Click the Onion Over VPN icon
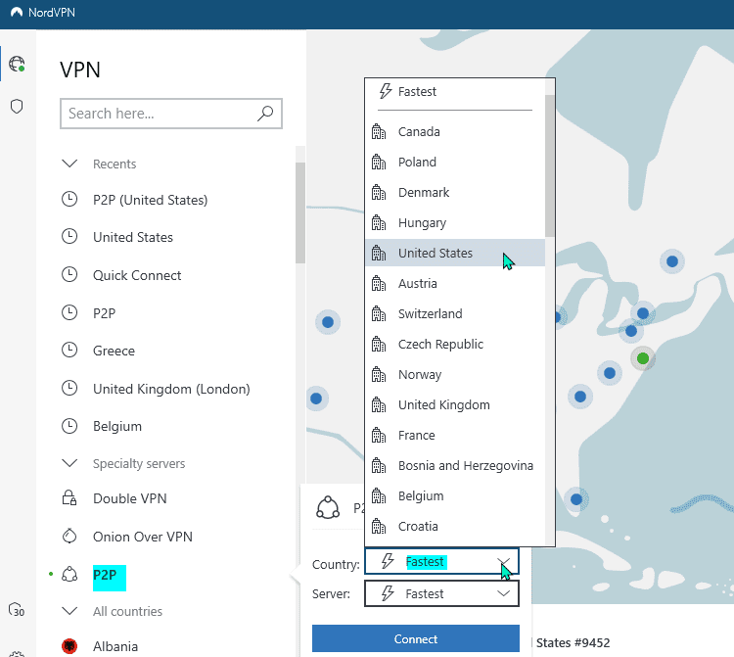This screenshot has height=657, width=734. (x=69, y=536)
